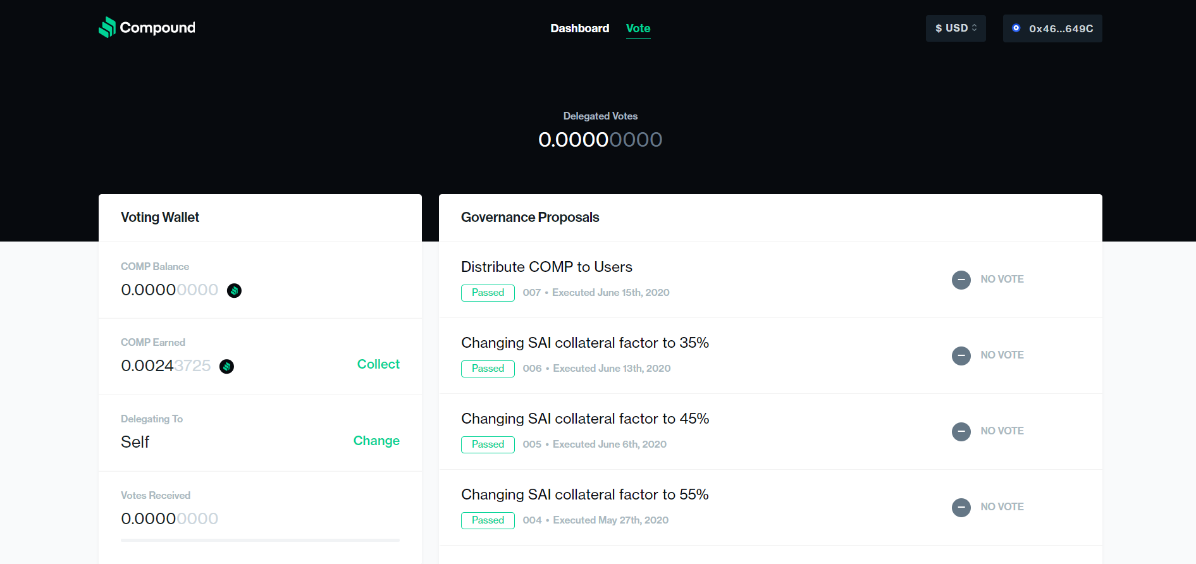Open the USD currency dropdown
This screenshot has height=564, width=1196.
click(x=956, y=28)
